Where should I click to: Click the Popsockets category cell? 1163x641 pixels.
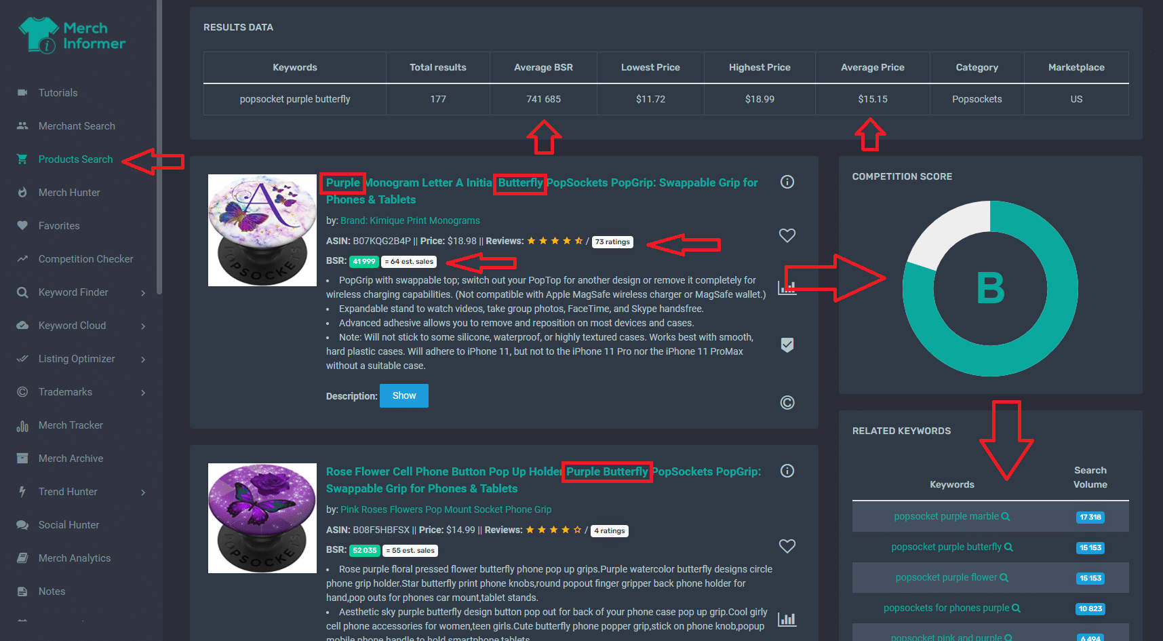coord(977,99)
